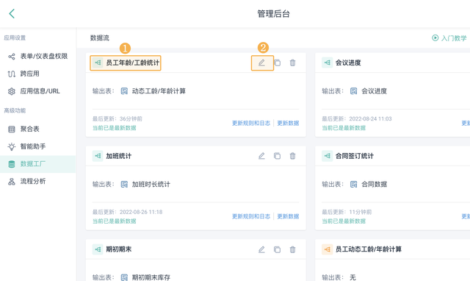
Task: Click the 加班时长统计 output table icon
Action: pos(124,185)
